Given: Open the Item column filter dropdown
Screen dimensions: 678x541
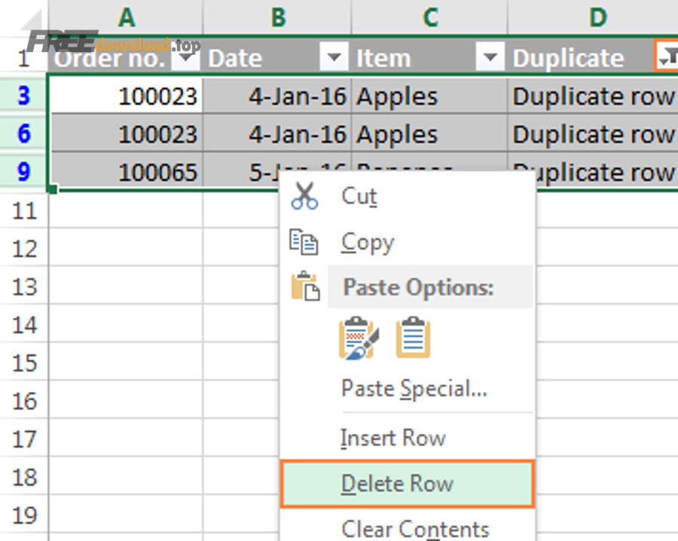Looking at the screenshot, I should [x=490, y=57].
